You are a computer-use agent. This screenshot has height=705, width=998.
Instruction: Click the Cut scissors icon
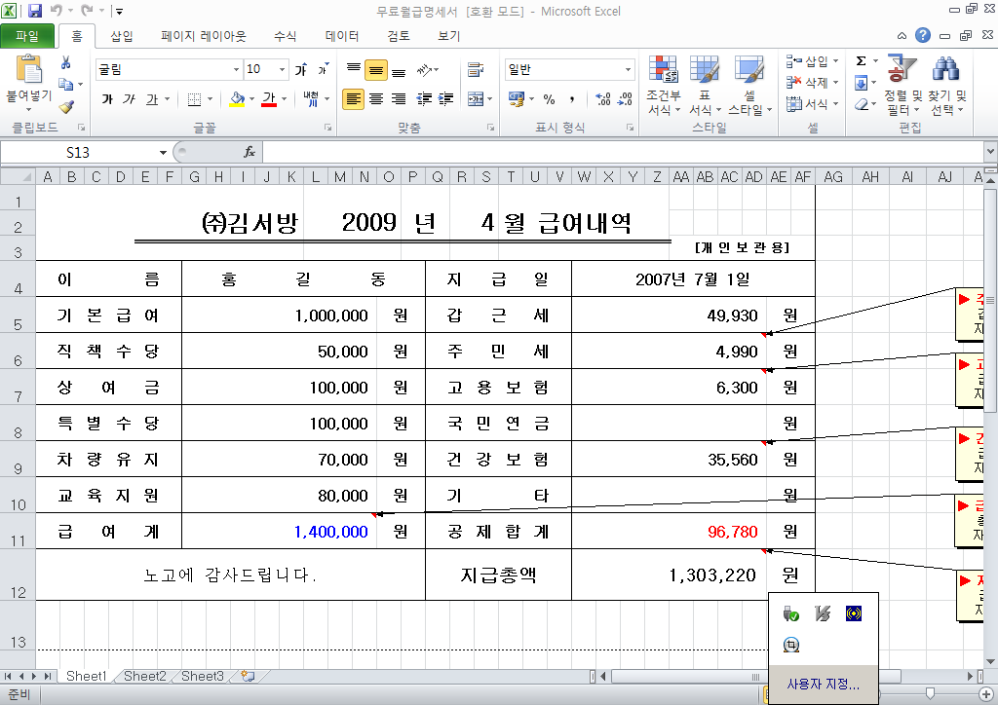(66, 63)
